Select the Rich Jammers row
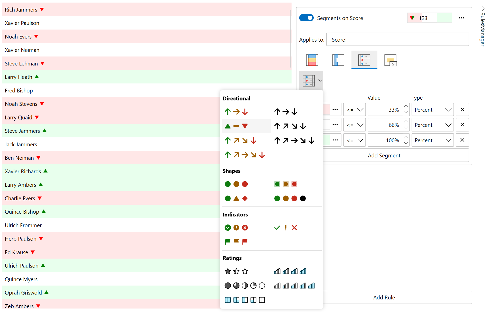This screenshot has width=492, height=312. coord(146,10)
